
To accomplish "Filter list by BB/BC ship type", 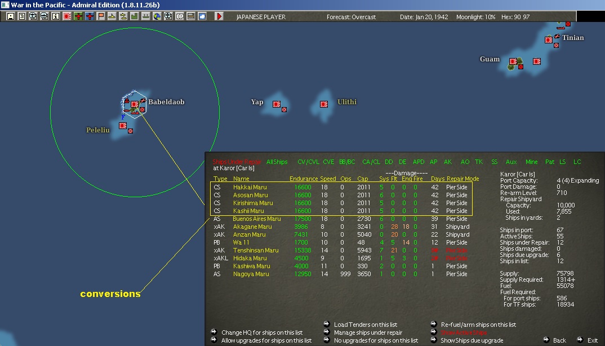I will point(347,162).
